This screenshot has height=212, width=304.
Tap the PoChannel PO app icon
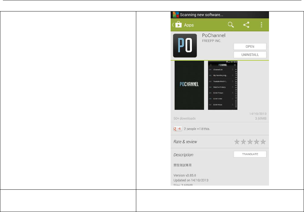click(x=185, y=46)
